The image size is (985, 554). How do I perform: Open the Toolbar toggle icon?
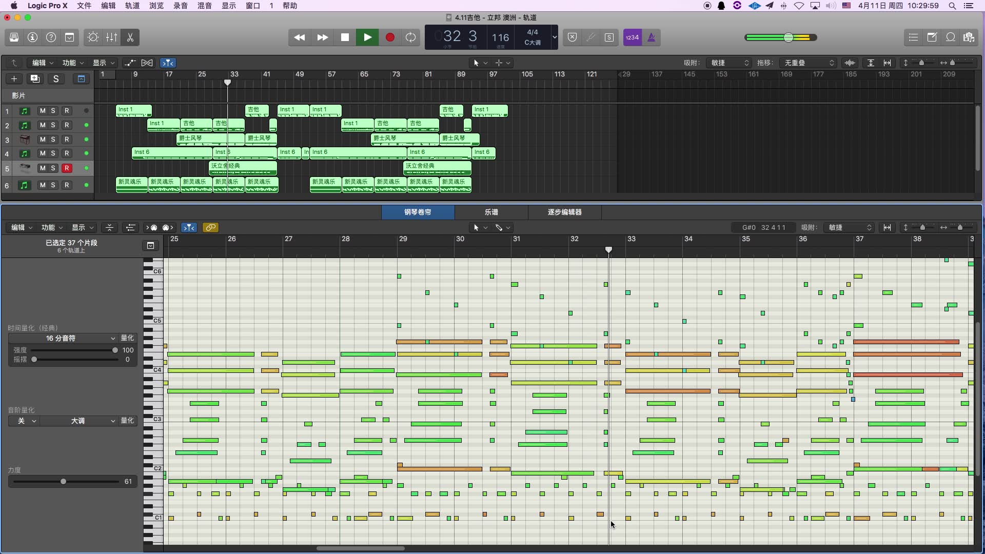click(69, 37)
